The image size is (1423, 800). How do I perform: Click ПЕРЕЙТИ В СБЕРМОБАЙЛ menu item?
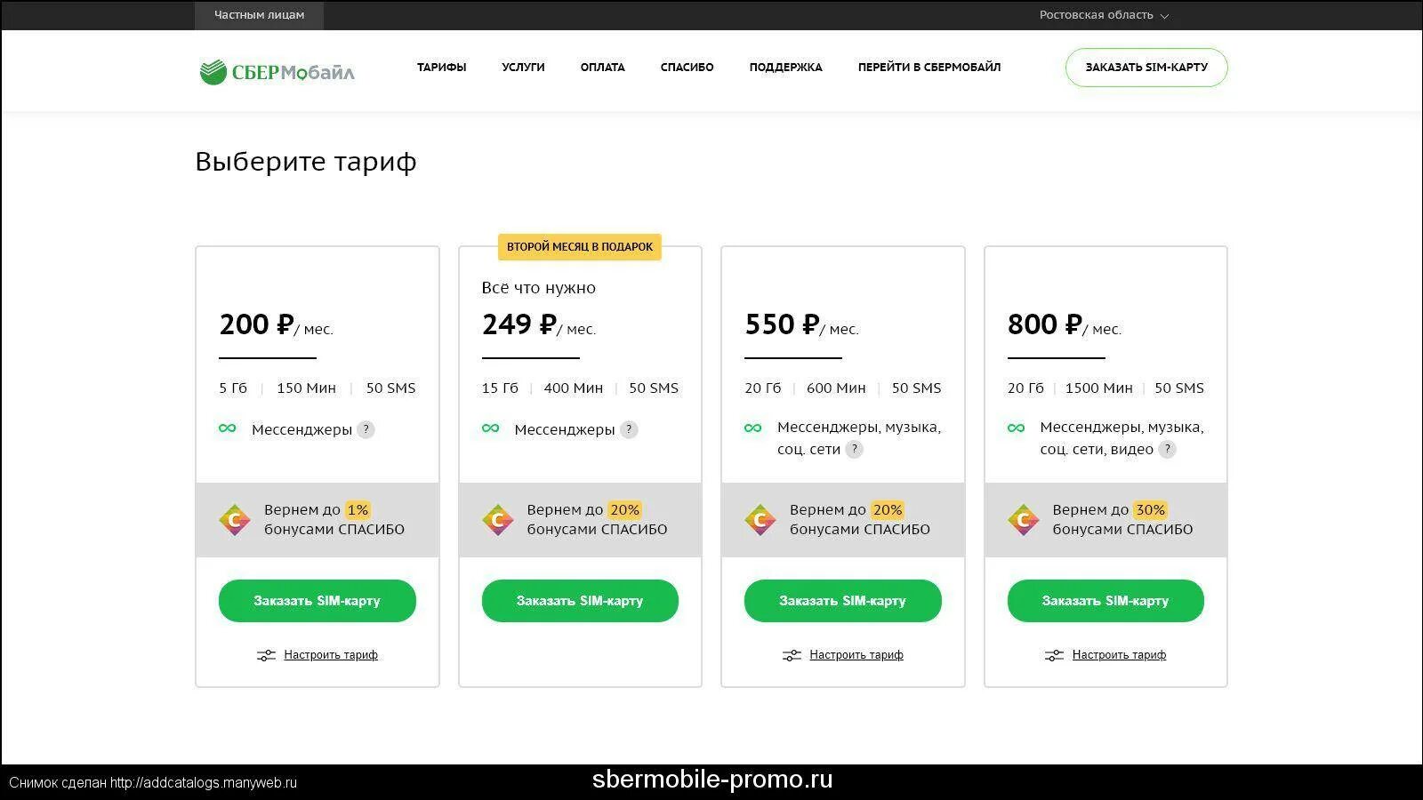click(x=929, y=68)
